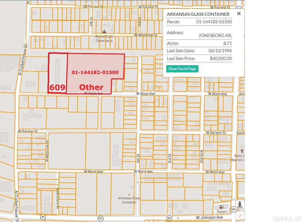
Task: Open the View Parcel Page button
Action: (x=182, y=69)
